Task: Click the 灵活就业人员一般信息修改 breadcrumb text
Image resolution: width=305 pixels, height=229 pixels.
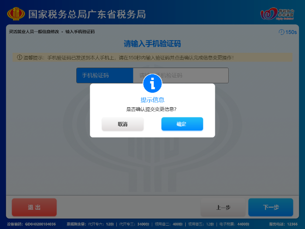Action: [x=34, y=31]
